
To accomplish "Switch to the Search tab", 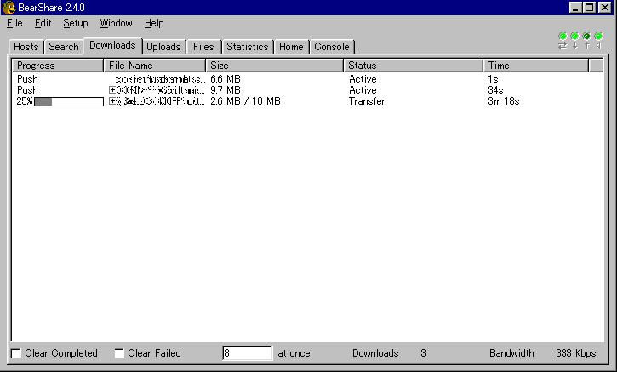I will point(64,47).
